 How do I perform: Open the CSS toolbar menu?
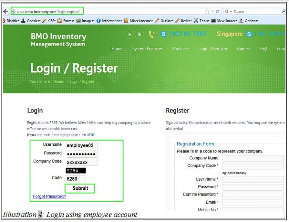coord(49,21)
